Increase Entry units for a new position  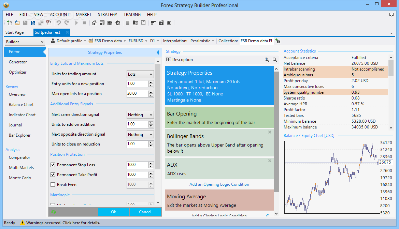click(151, 82)
